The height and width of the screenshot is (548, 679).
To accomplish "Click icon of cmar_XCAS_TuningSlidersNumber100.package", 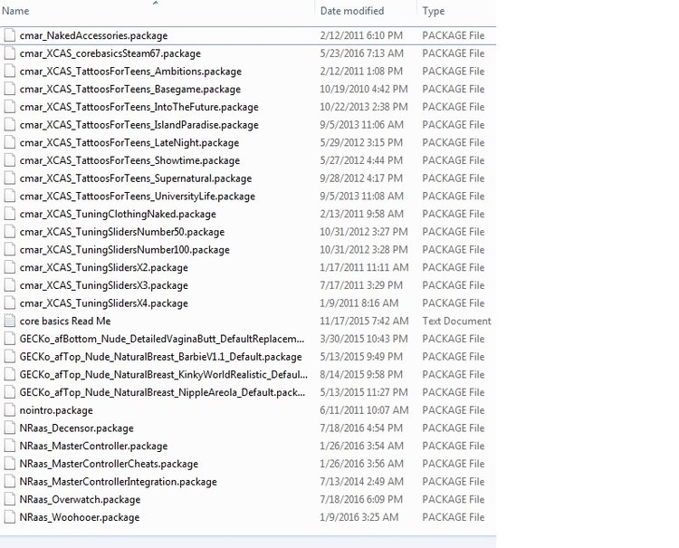I will [10, 249].
